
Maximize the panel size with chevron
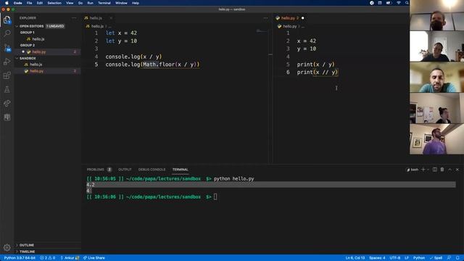[449, 170]
